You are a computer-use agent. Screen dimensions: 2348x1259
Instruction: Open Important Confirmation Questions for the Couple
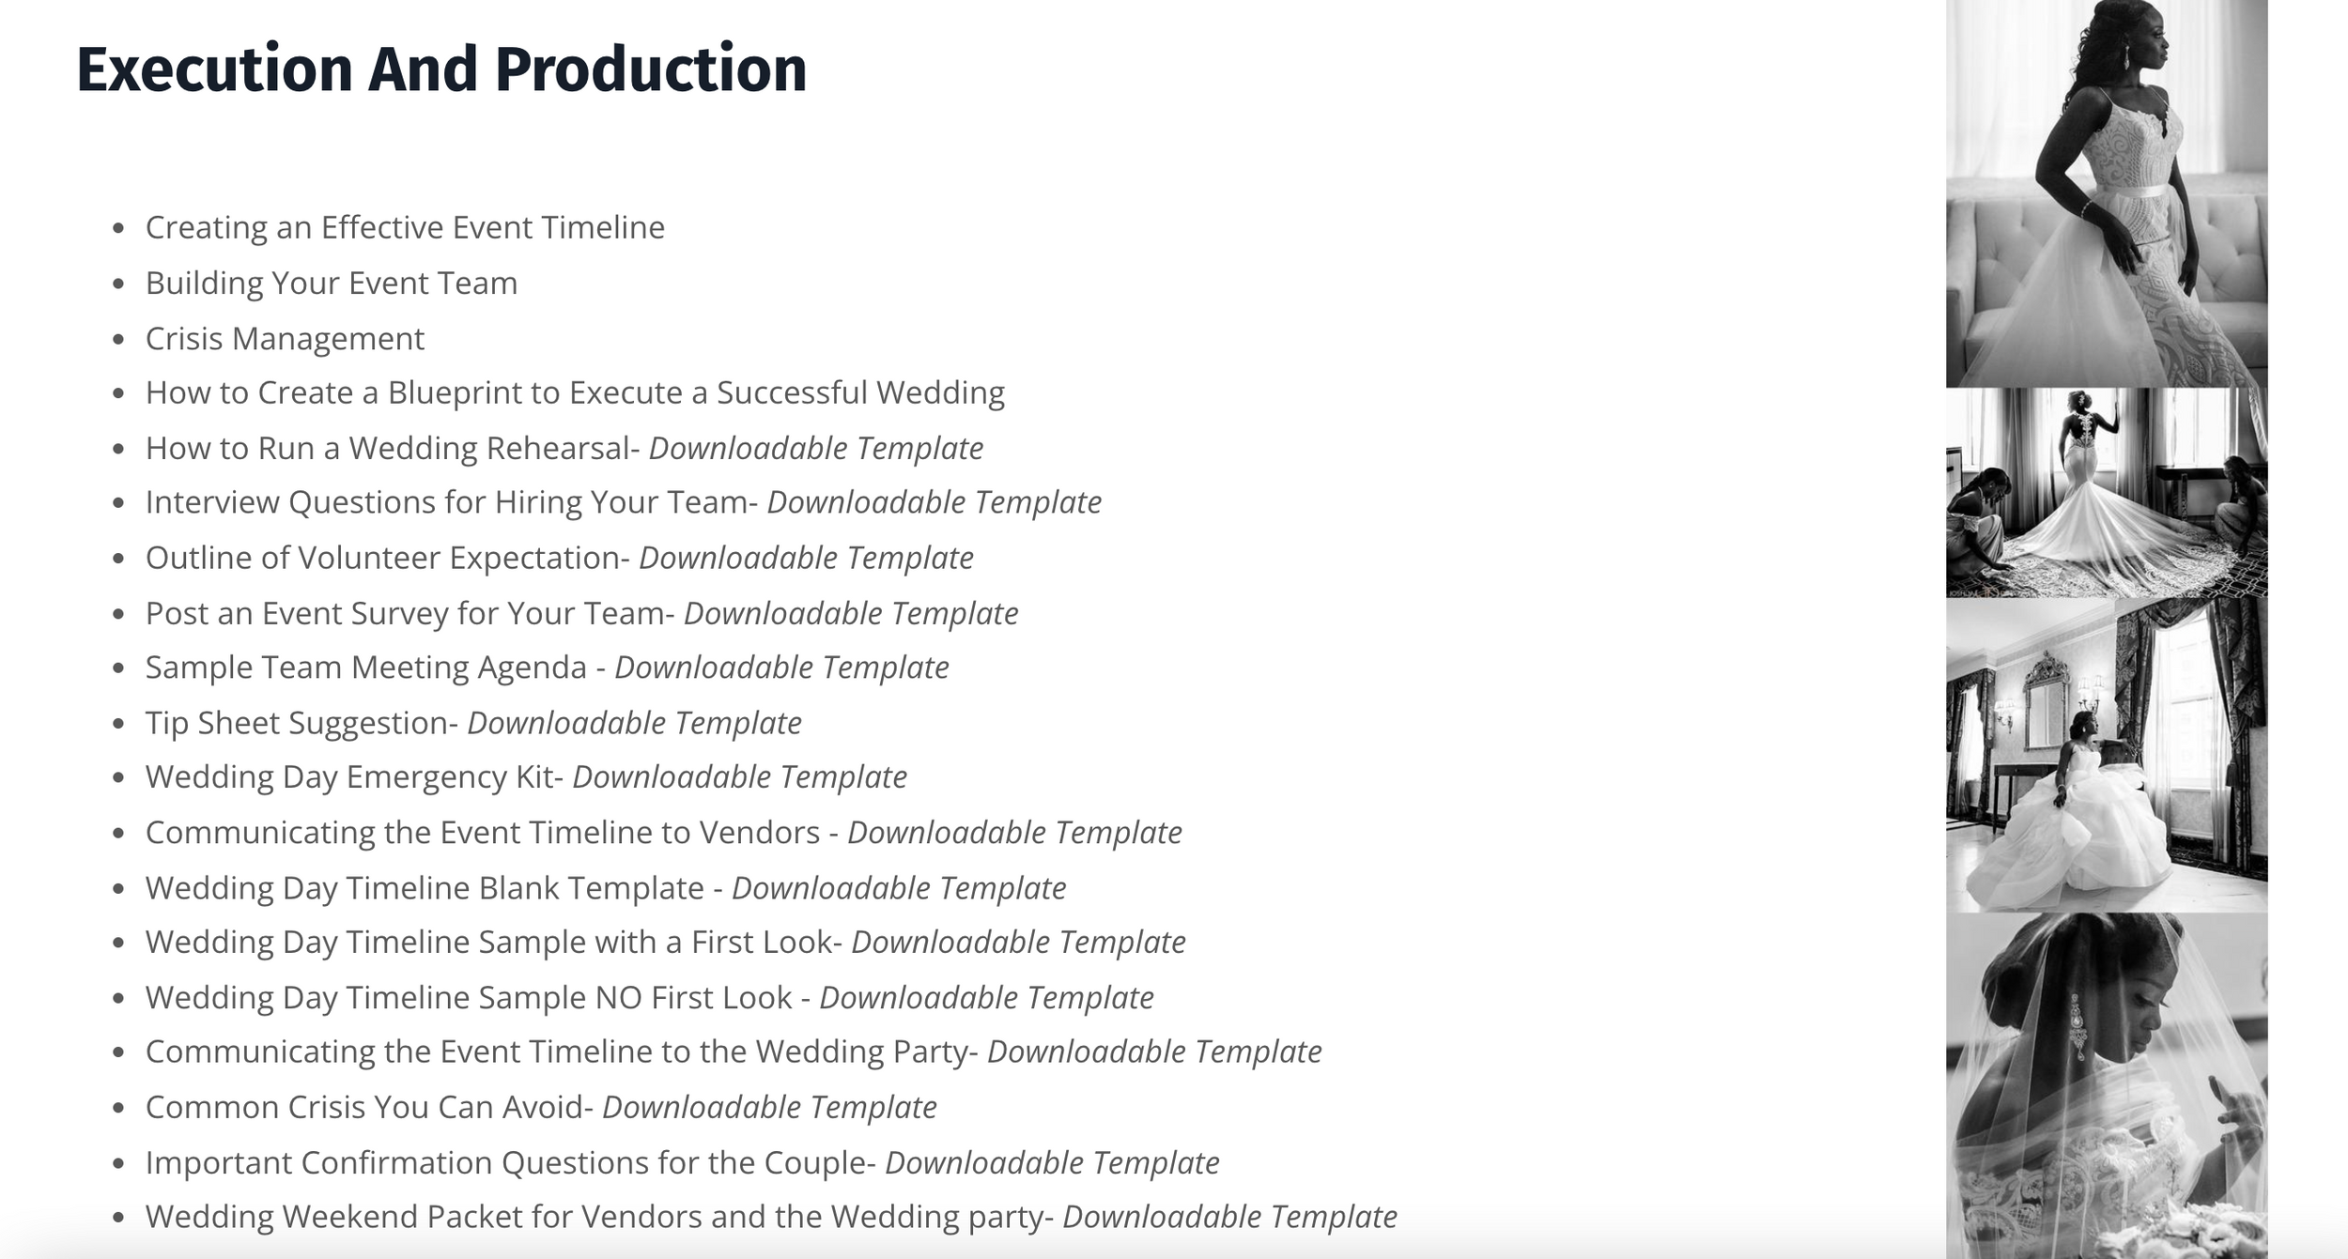click(683, 1162)
